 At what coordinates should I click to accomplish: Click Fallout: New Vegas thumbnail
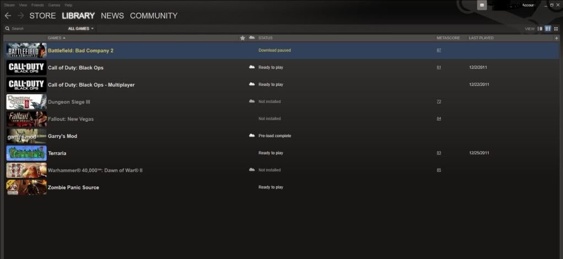pos(26,119)
